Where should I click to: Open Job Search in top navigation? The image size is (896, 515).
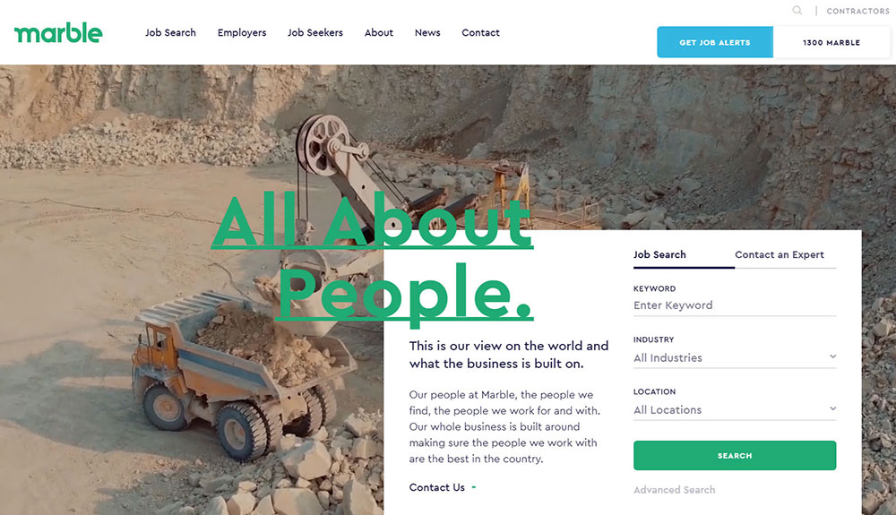(x=170, y=32)
